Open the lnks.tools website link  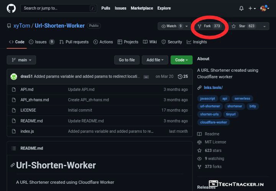pyautogui.click(x=213, y=88)
